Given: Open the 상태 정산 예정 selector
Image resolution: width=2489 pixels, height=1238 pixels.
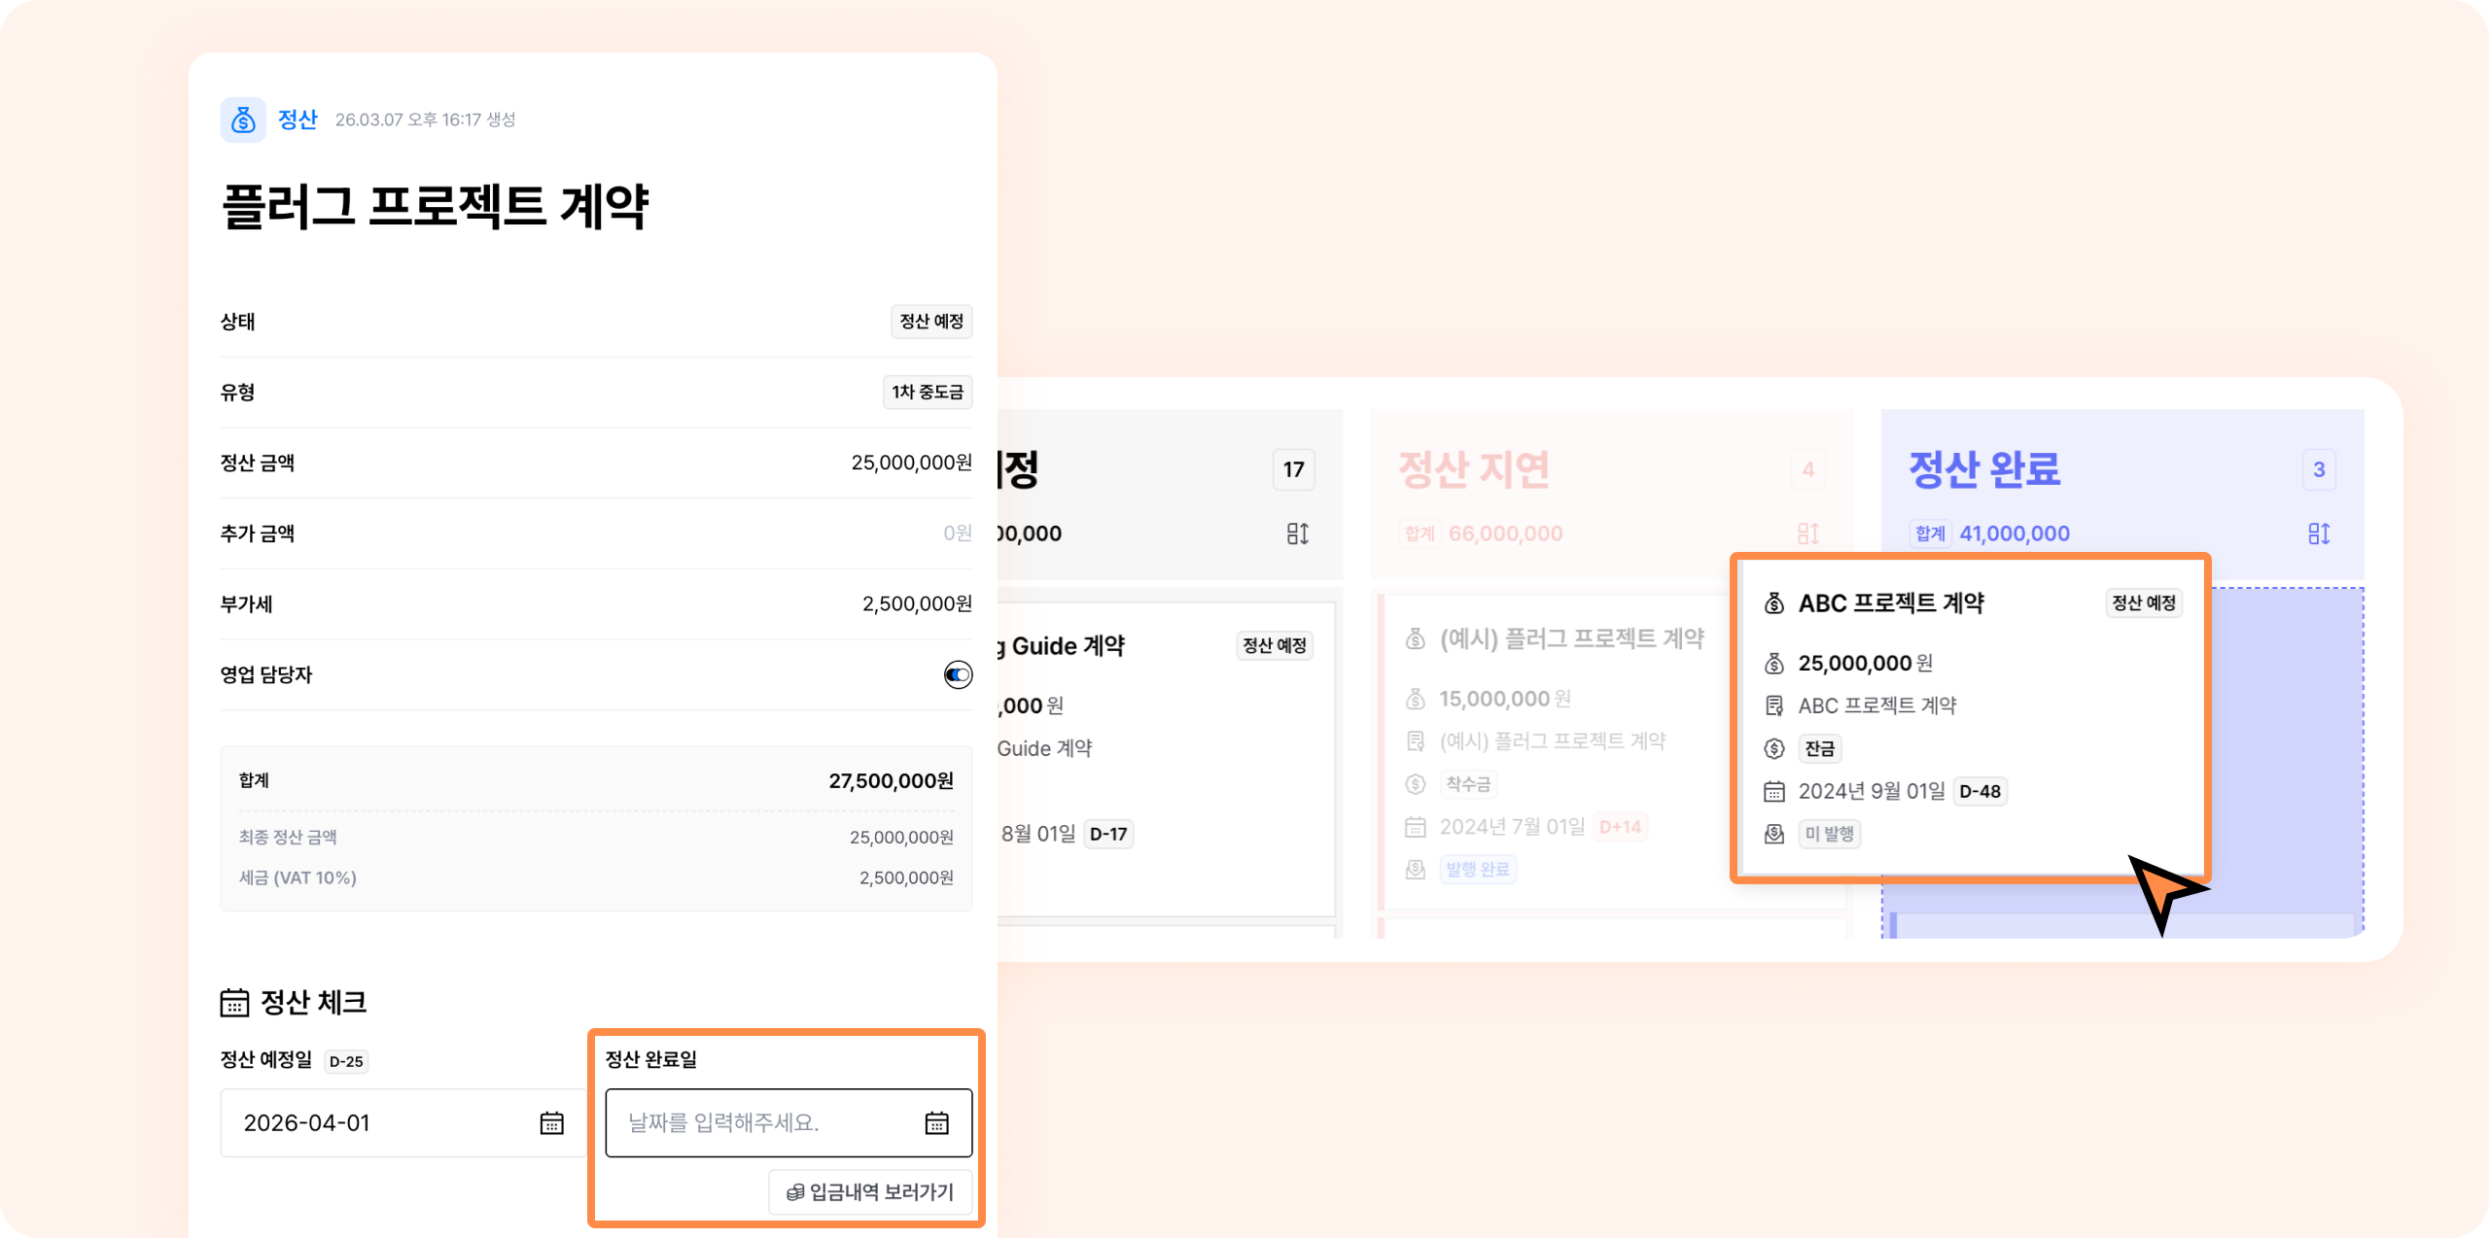Looking at the screenshot, I should click(930, 322).
